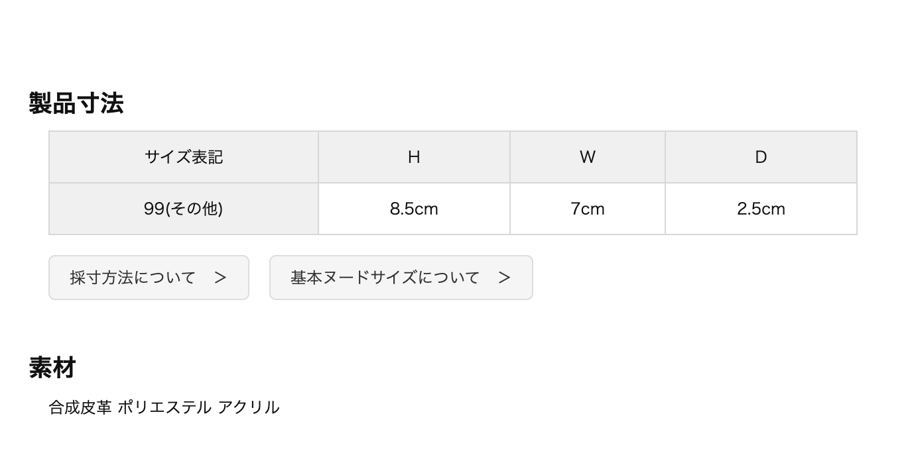Screen dimensions: 914x465
Task: Click the 合成皮革 material text
Action: coord(80,407)
